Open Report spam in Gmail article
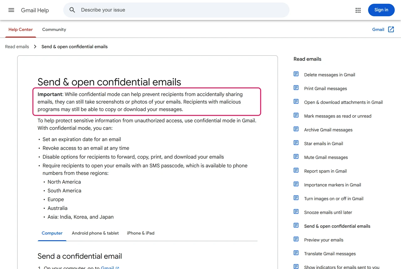Viewport: 401px width, 269px height. click(325, 171)
